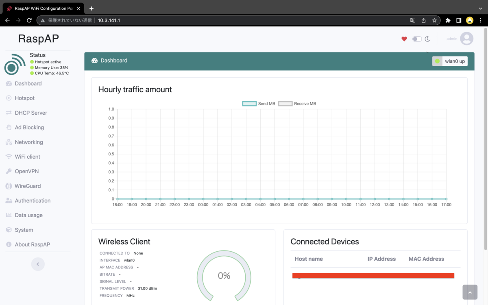
Task: Click the translate page icon
Action: point(413,20)
